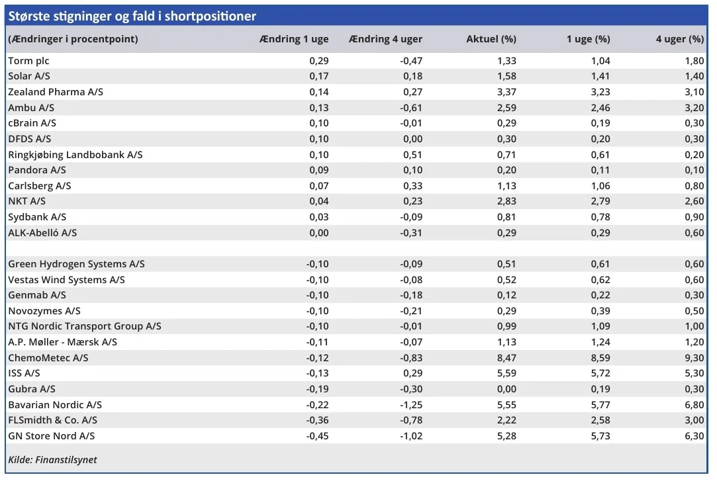Click the 'Ændring 1 uge' column header

pyautogui.click(x=293, y=39)
